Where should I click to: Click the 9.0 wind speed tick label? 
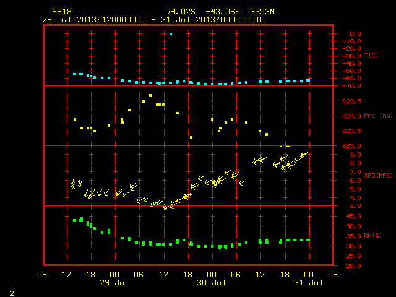[x=355, y=155]
